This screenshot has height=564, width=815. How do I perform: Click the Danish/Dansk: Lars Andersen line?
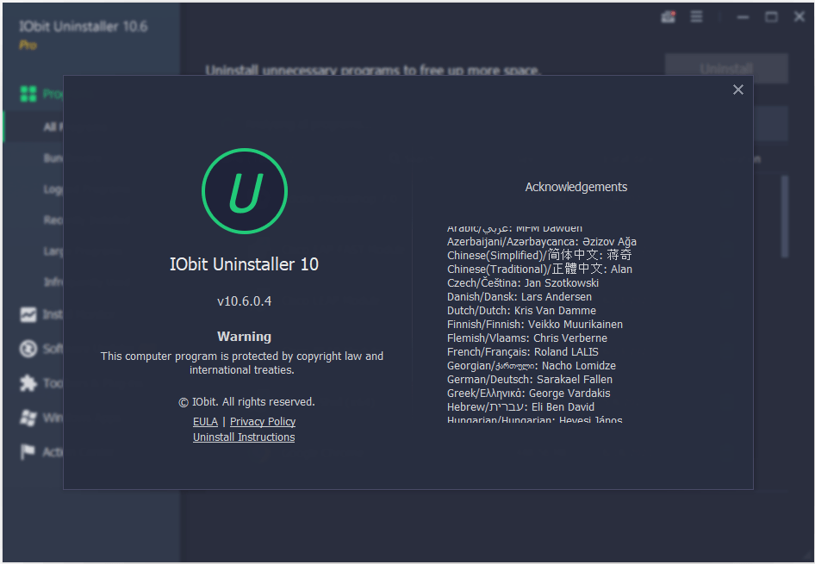519,296
